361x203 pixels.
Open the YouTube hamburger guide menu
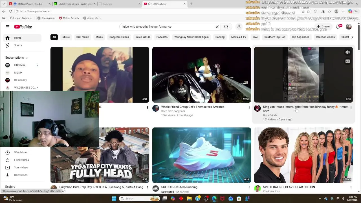coord(8,27)
